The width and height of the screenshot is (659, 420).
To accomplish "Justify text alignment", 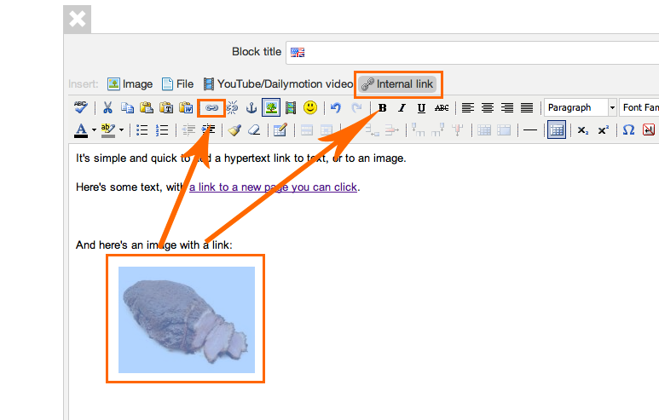I will click(527, 108).
